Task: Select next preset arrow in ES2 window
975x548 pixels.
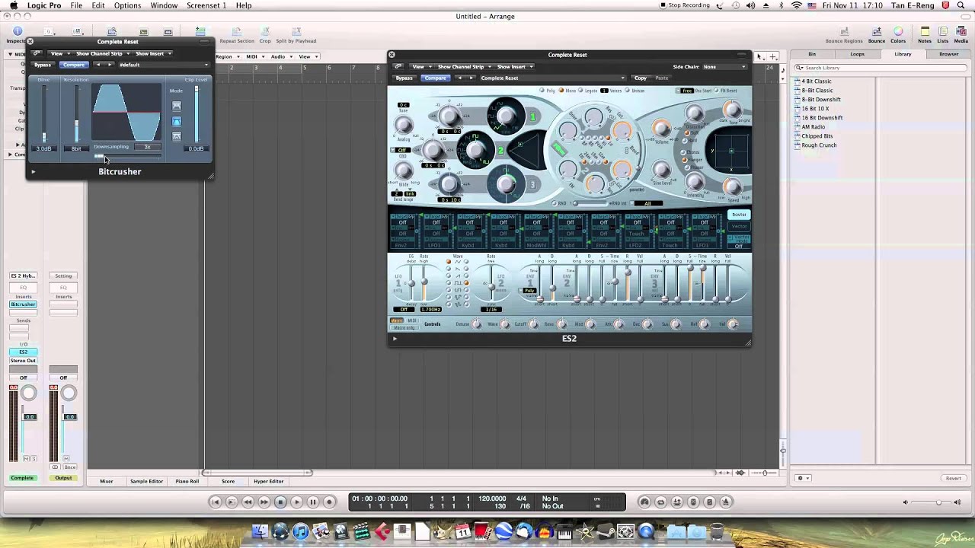Action: [472, 78]
